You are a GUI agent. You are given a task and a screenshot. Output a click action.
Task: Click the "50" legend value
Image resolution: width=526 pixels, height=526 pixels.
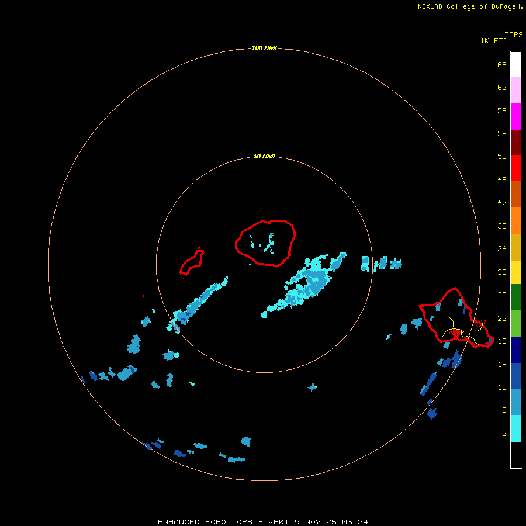pos(502,157)
